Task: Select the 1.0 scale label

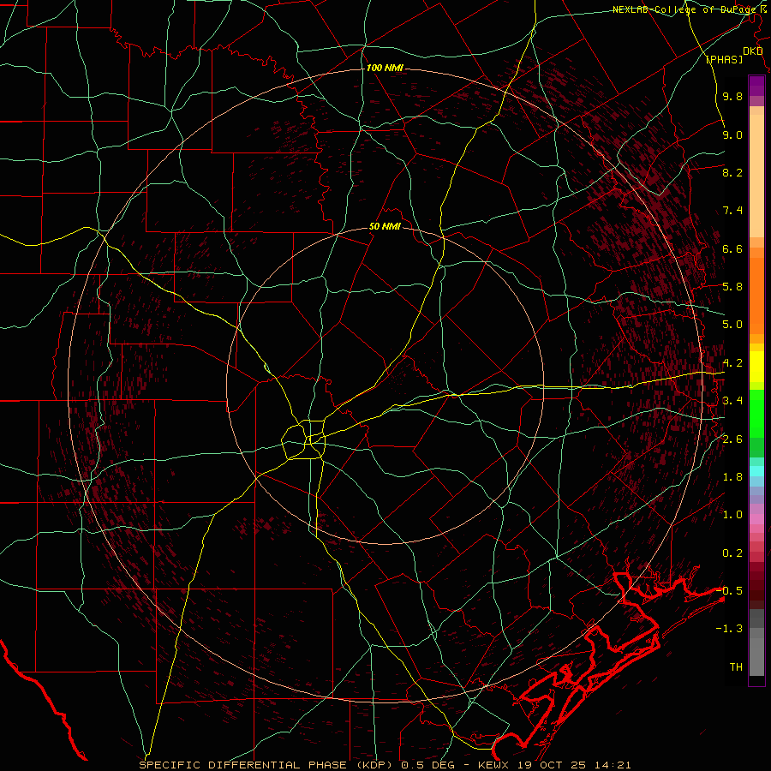Action: [732, 515]
